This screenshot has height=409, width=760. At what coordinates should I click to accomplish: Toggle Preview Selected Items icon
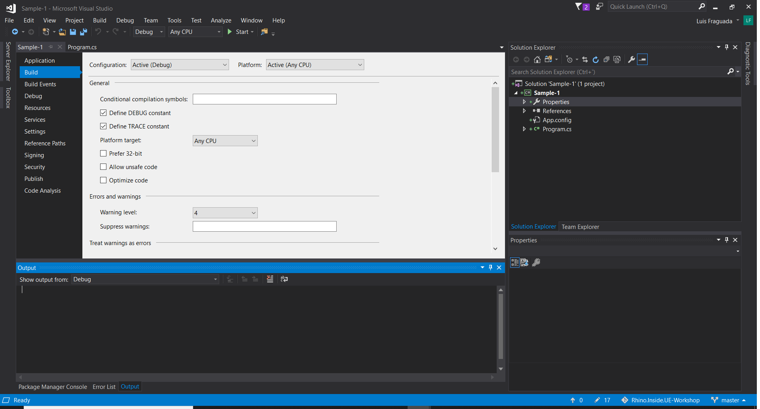pos(643,59)
